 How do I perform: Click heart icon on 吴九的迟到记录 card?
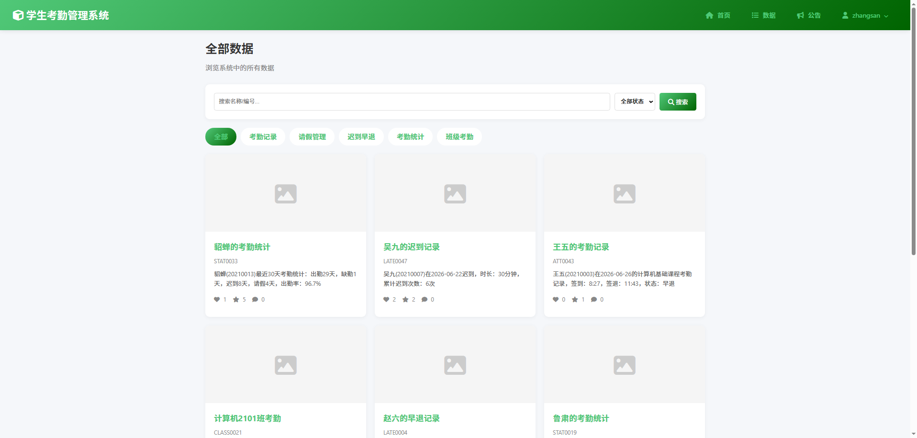click(386, 300)
